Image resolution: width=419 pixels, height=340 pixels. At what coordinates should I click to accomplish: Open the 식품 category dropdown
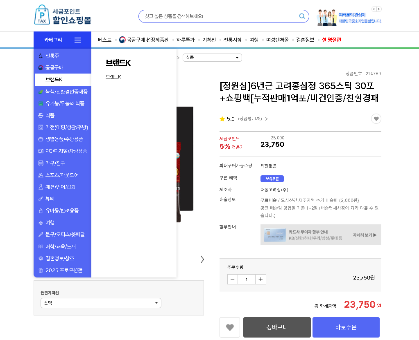(x=212, y=58)
